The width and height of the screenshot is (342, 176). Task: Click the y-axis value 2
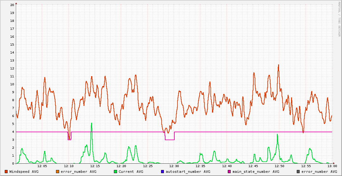pyautogui.click(x=13, y=147)
